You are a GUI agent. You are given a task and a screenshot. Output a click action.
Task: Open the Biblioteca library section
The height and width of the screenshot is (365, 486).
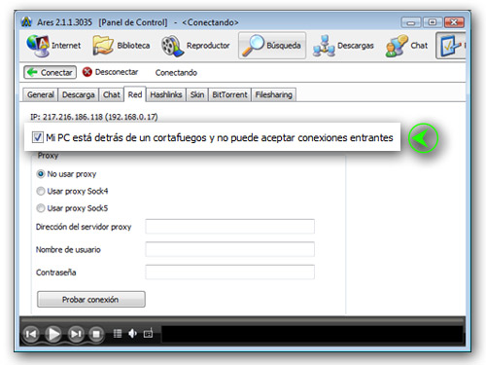121,46
